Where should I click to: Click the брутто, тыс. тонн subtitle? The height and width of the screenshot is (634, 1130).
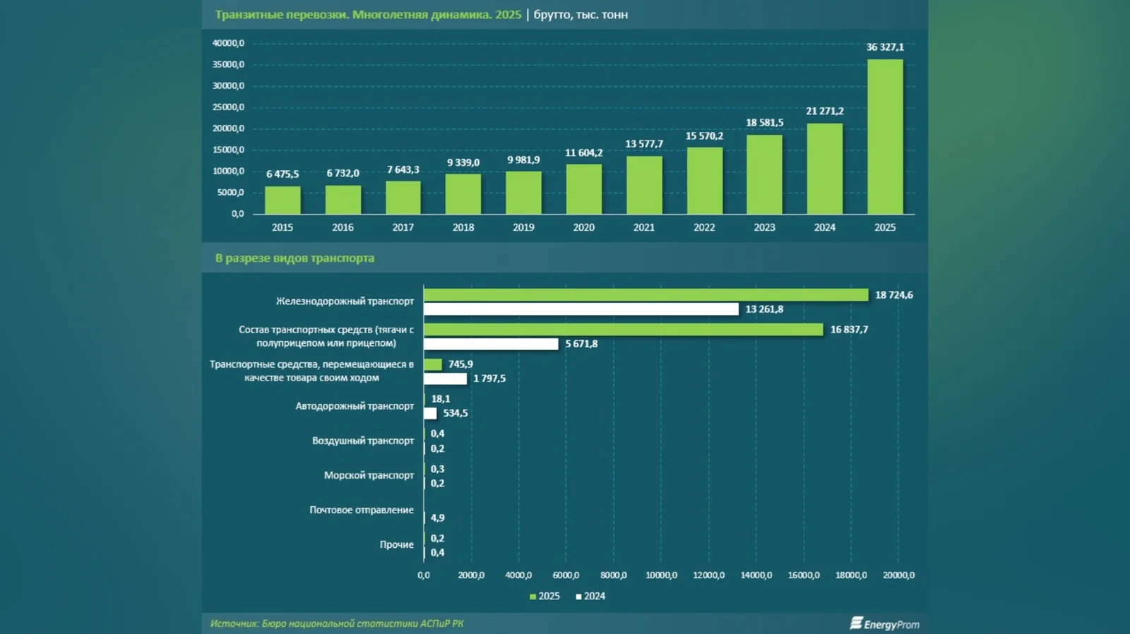581,15
